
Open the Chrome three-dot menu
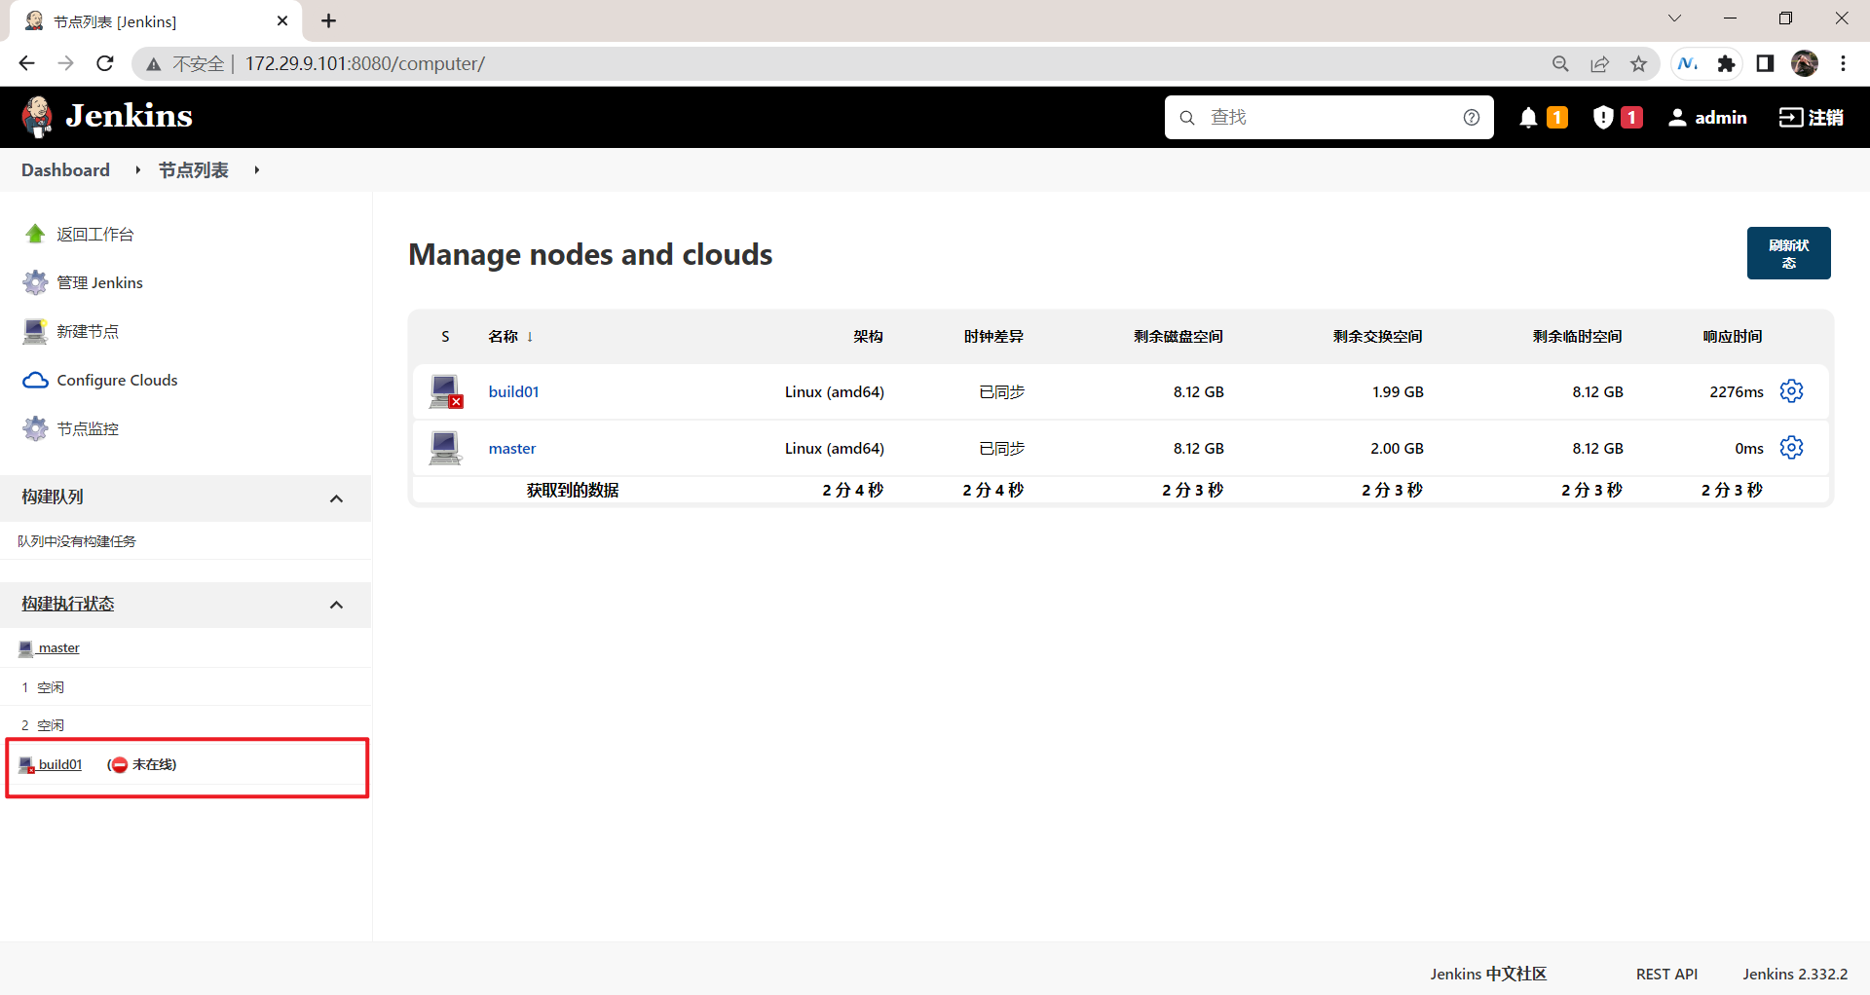point(1843,63)
